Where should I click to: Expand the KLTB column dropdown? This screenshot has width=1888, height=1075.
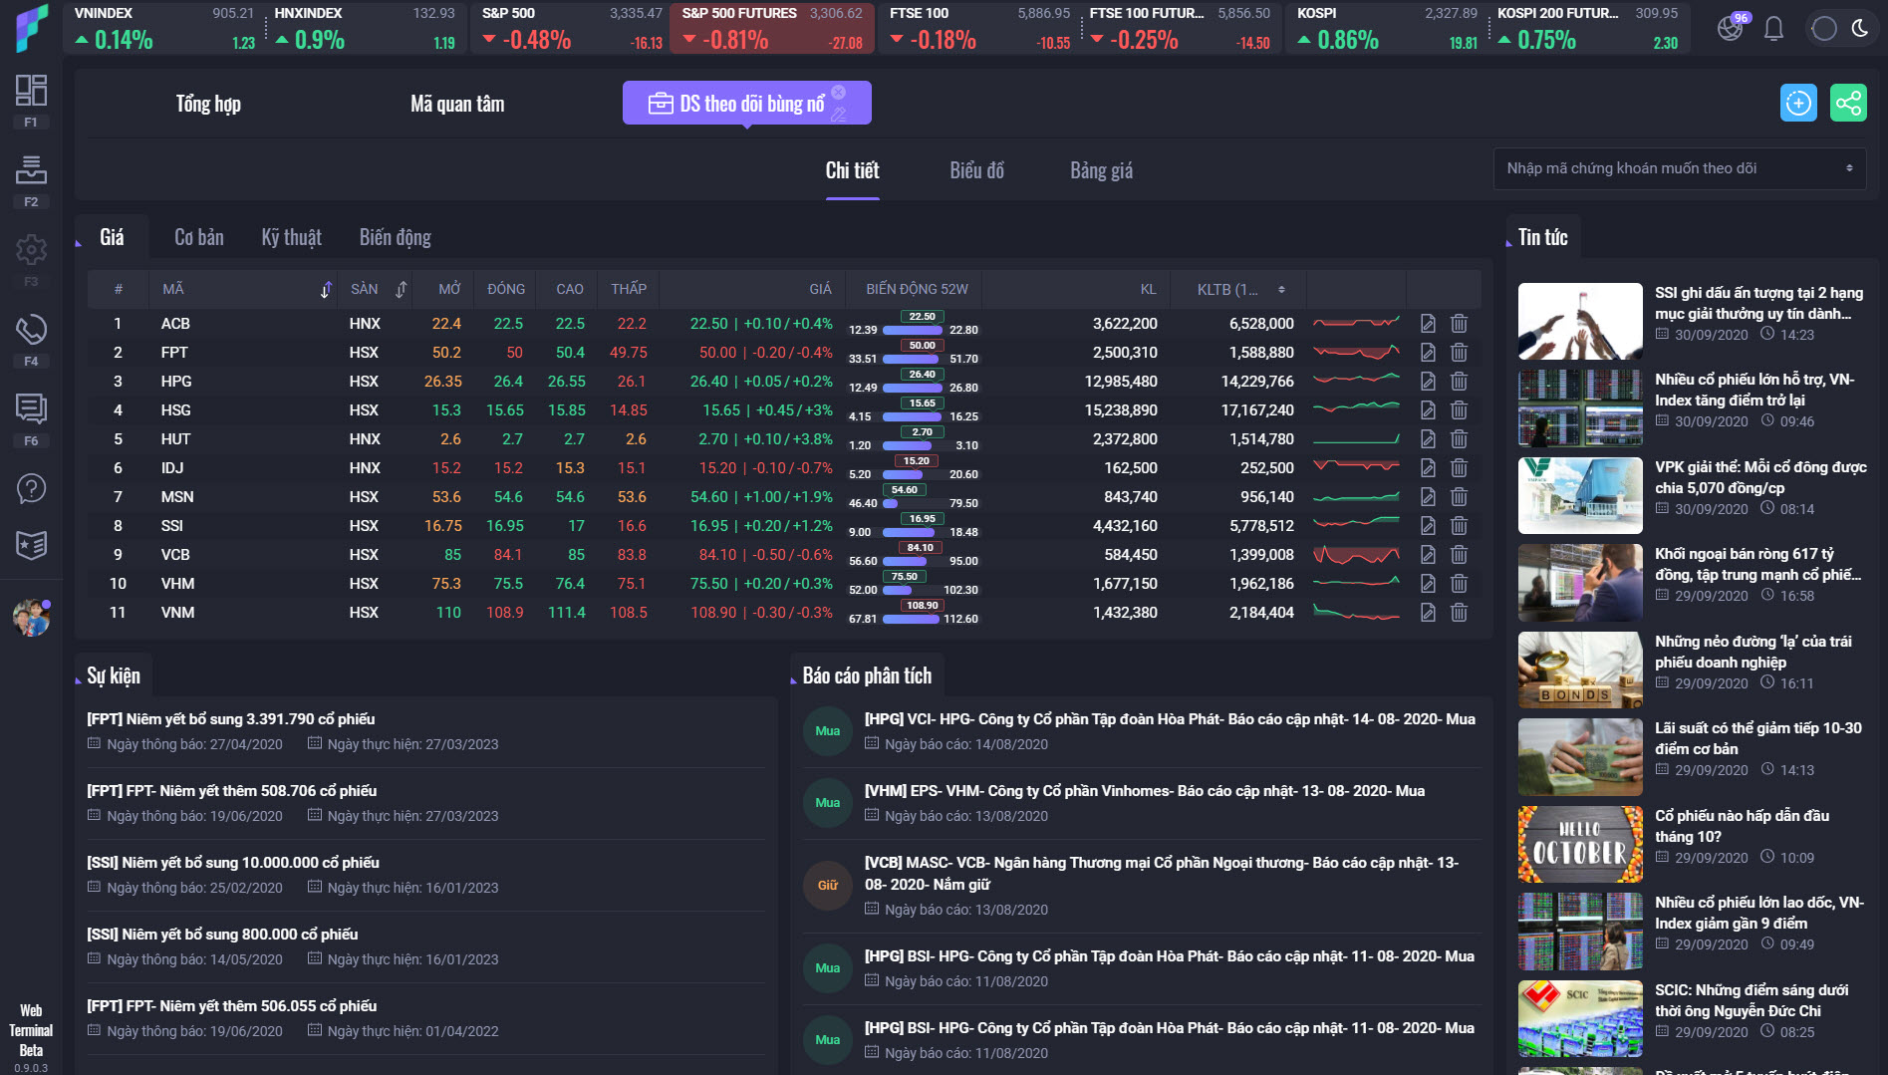pyautogui.click(x=1281, y=290)
